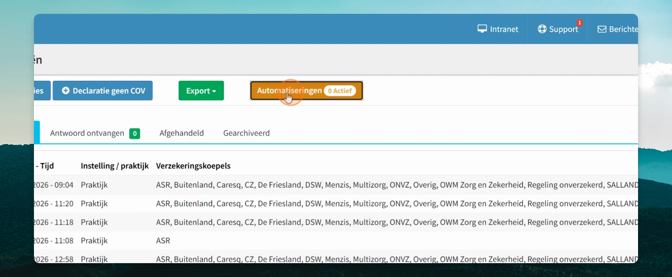Click the Intranet monitor icon
Viewport: 672px width, 277px height.
tap(482, 29)
